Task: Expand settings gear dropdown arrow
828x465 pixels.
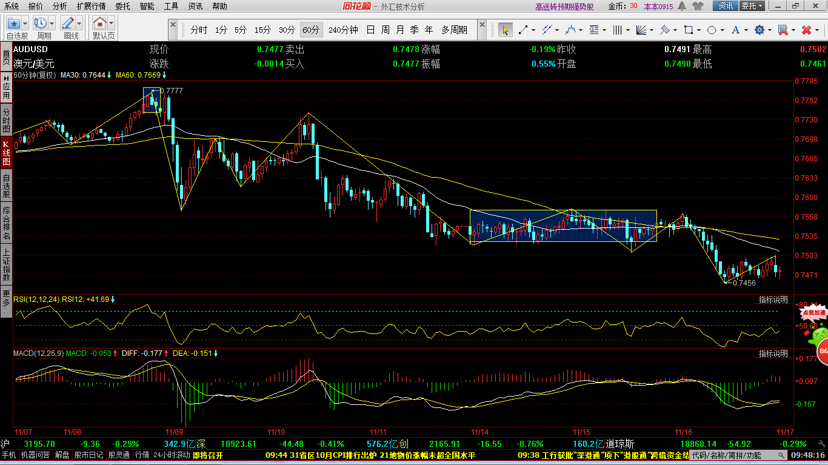Action: pyautogui.click(x=770, y=30)
